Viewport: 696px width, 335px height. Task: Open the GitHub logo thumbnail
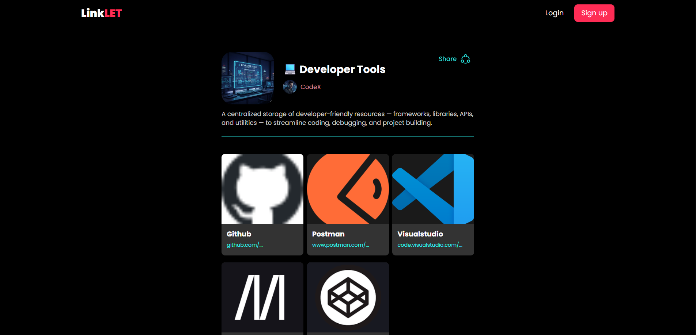point(262,189)
